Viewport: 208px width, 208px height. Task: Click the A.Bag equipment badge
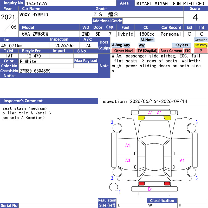click(x=117, y=45)
